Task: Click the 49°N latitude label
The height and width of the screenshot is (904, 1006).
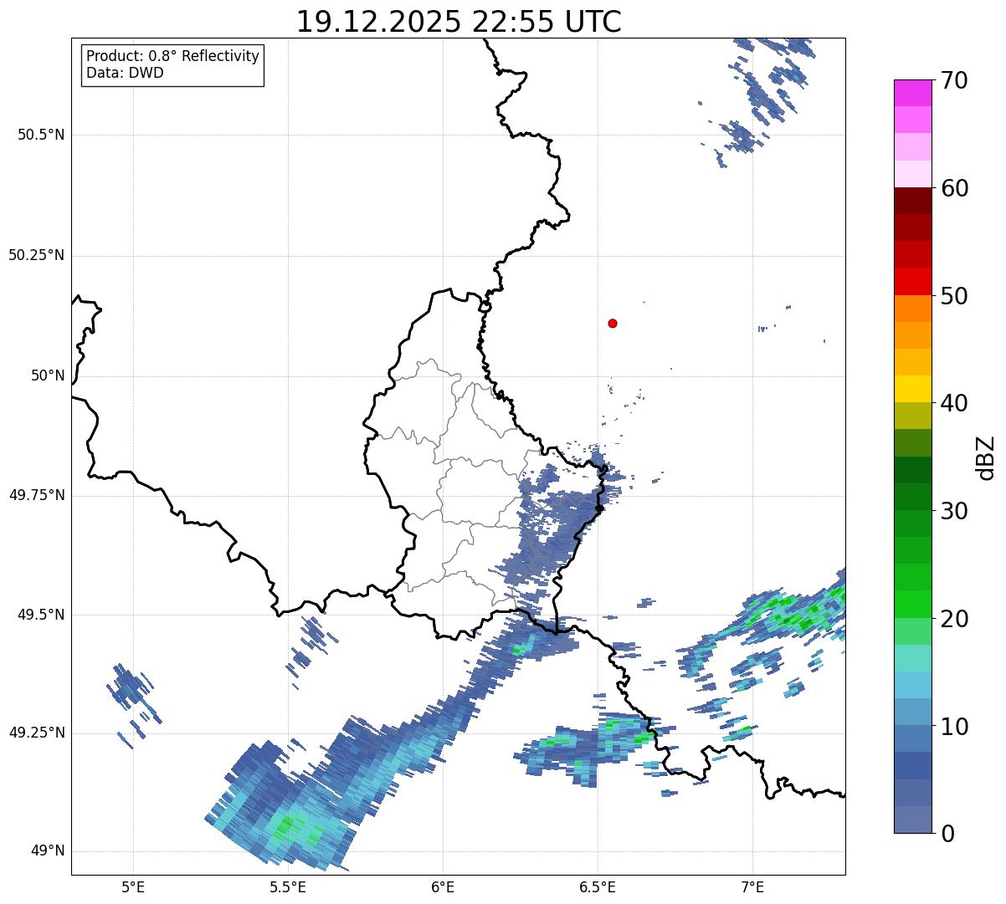Action: click(x=48, y=851)
